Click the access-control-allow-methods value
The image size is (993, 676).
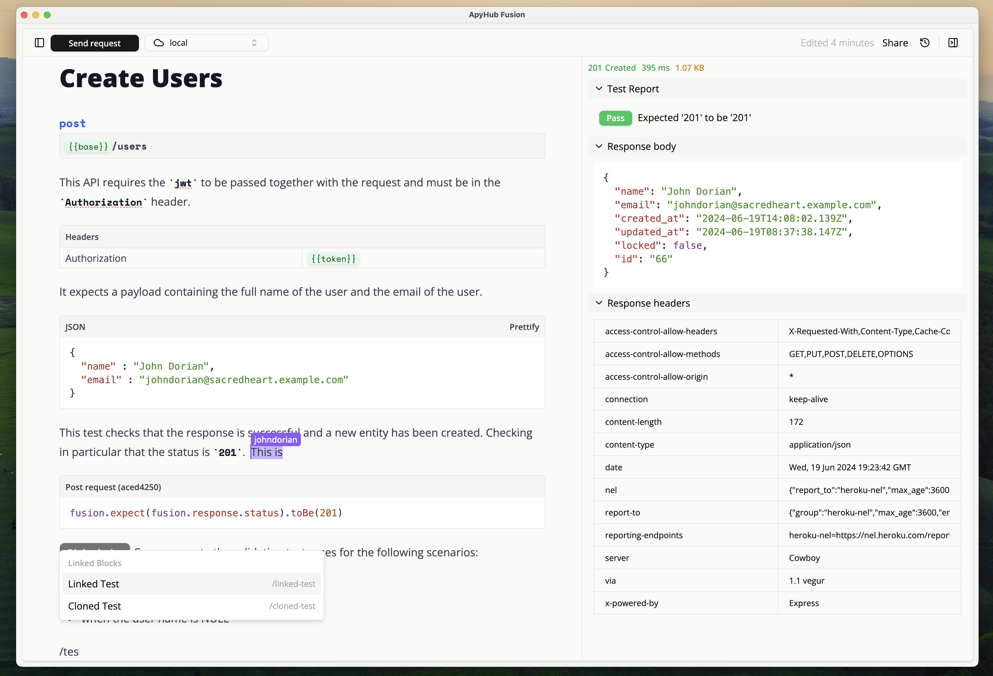point(851,354)
